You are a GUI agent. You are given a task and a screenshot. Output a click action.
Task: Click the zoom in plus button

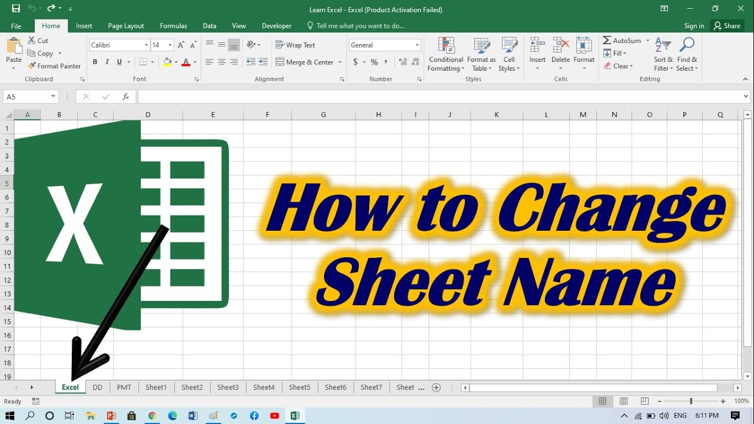coord(723,401)
